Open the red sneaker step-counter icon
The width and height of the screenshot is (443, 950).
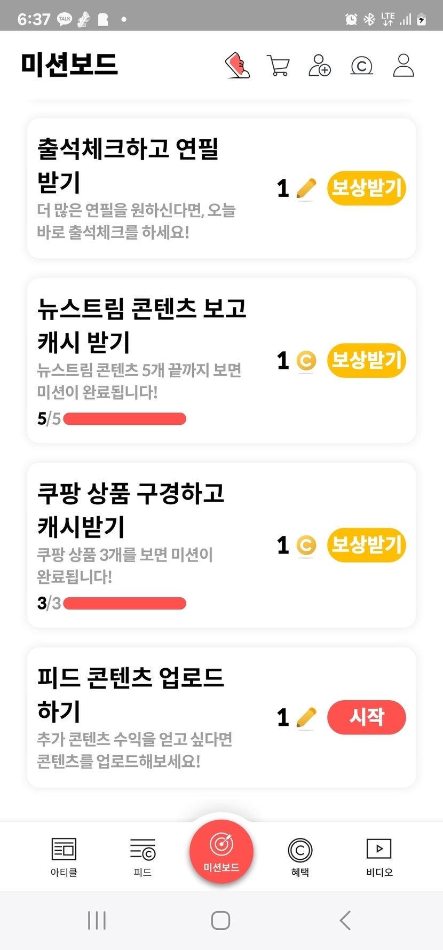click(238, 66)
